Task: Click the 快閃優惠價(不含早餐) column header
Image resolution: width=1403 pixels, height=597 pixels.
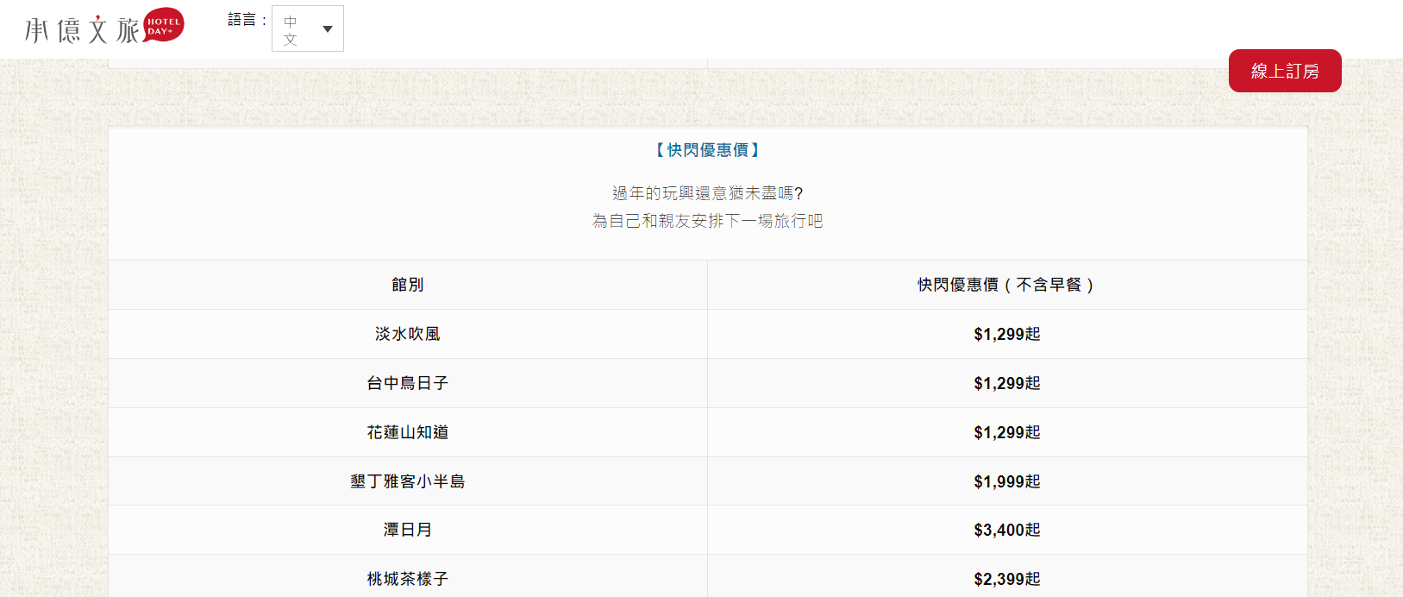Action: click(x=1006, y=285)
